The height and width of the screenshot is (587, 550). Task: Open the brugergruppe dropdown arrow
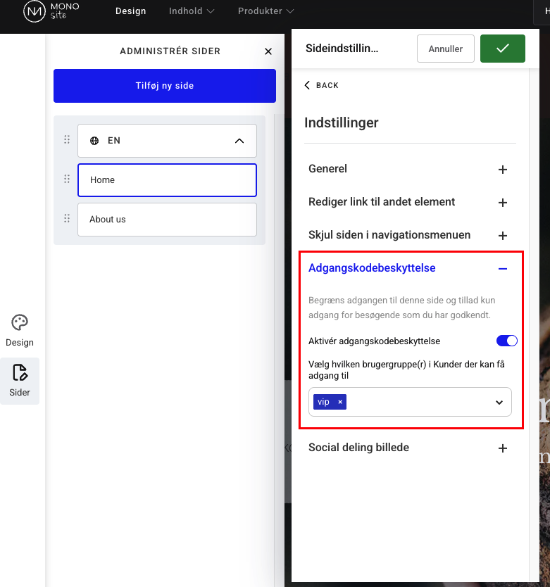click(499, 403)
